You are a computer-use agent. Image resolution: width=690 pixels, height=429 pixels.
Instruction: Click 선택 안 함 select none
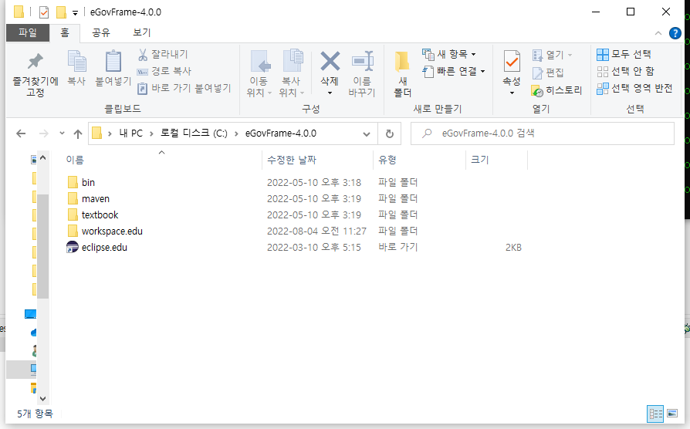(x=625, y=71)
